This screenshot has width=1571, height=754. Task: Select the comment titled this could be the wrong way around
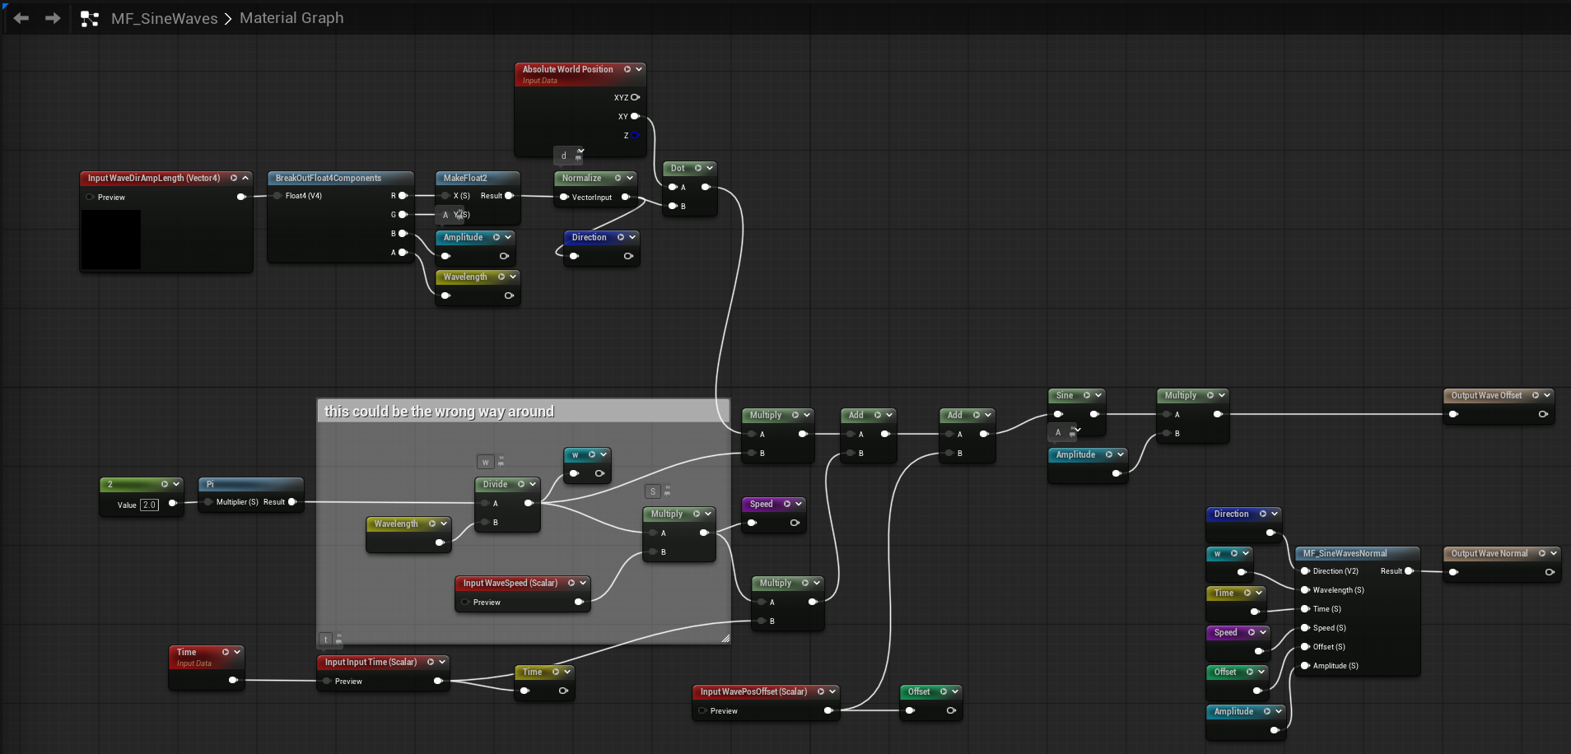523,412
